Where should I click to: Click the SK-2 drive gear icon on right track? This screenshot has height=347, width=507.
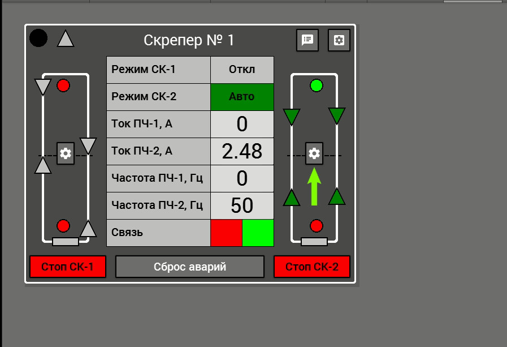click(x=314, y=153)
